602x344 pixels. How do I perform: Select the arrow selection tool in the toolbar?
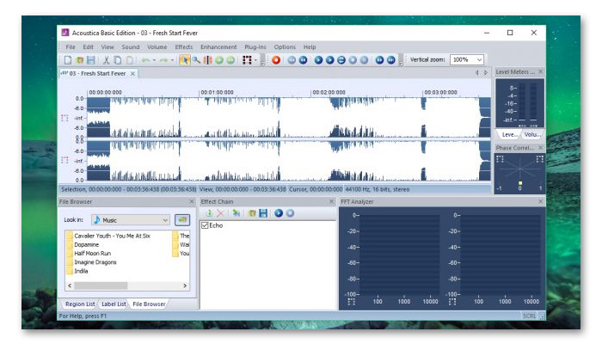(x=184, y=60)
